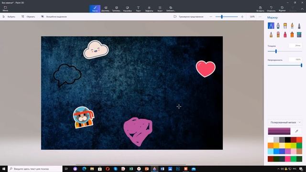
Task: Select the Crayon tool
Action: click(x=285, y=35)
